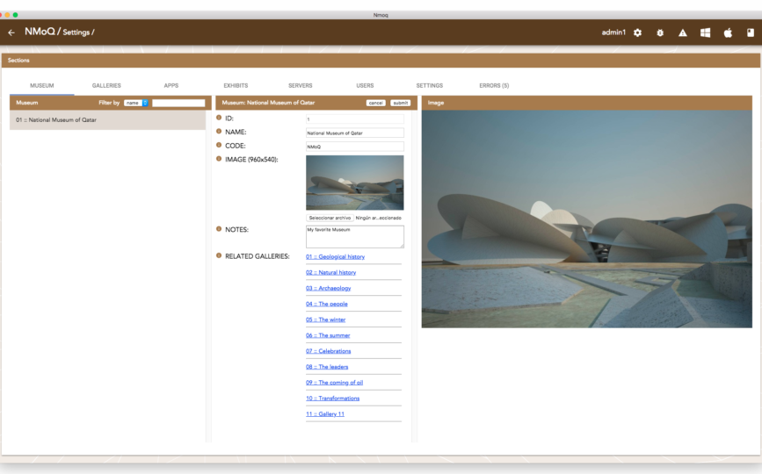Open the 01 Geological history gallery link
The height and width of the screenshot is (474, 762).
coord(336,256)
